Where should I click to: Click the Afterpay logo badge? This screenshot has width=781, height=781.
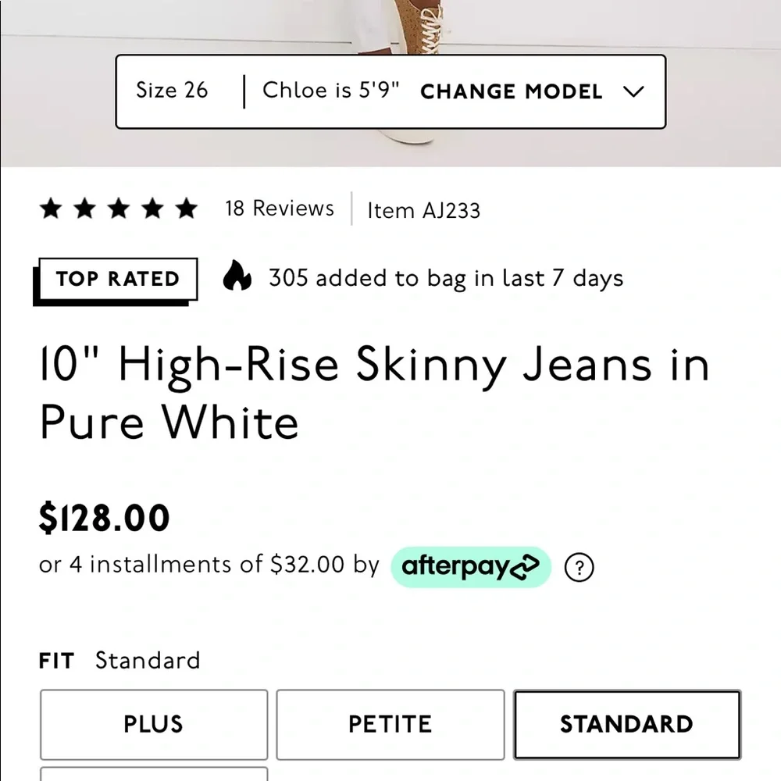pos(470,566)
